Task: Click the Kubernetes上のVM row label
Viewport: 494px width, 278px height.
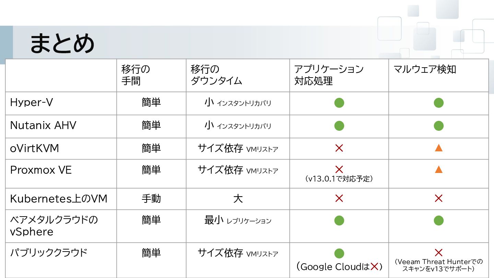Action: point(59,198)
